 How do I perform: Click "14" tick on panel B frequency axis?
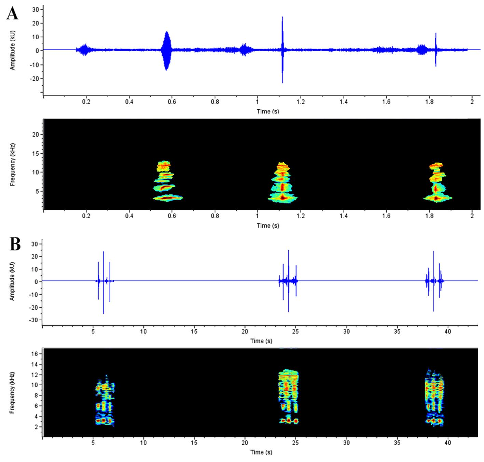click(34, 364)
